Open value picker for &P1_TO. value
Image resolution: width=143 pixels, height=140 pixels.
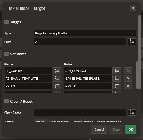click(x=117, y=86)
